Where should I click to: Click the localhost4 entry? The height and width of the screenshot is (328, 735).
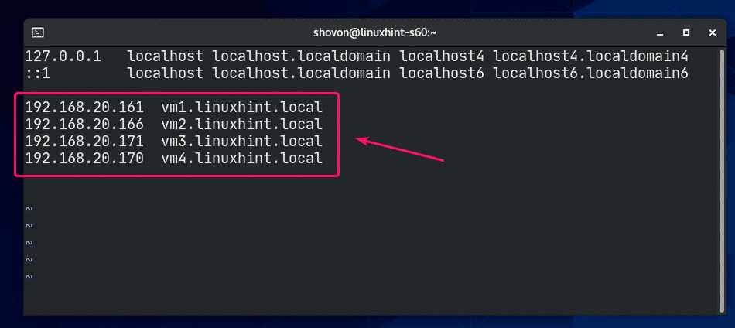click(442, 56)
